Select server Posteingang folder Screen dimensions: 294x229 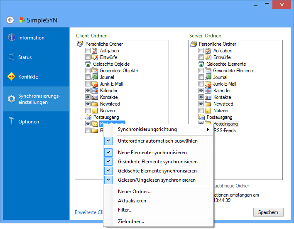click(225, 124)
